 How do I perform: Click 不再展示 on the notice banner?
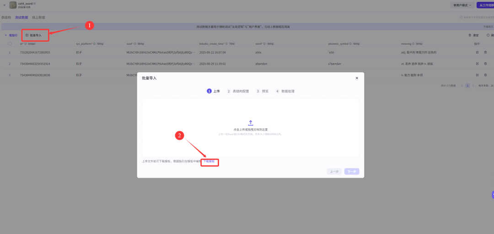[489, 27]
